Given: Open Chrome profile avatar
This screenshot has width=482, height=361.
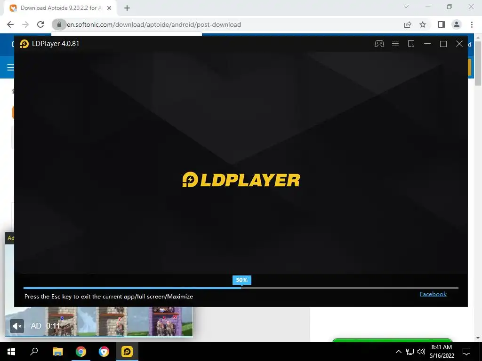Looking at the screenshot, I should pyautogui.click(x=457, y=24).
